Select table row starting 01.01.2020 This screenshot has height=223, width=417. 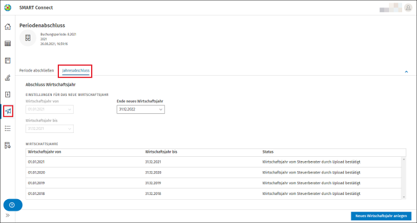click(x=213, y=172)
